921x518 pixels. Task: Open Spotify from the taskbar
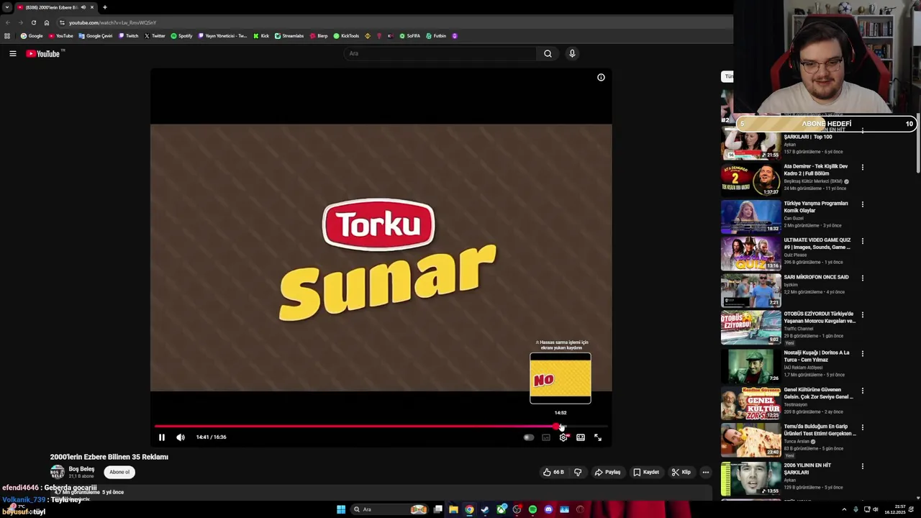coord(532,509)
